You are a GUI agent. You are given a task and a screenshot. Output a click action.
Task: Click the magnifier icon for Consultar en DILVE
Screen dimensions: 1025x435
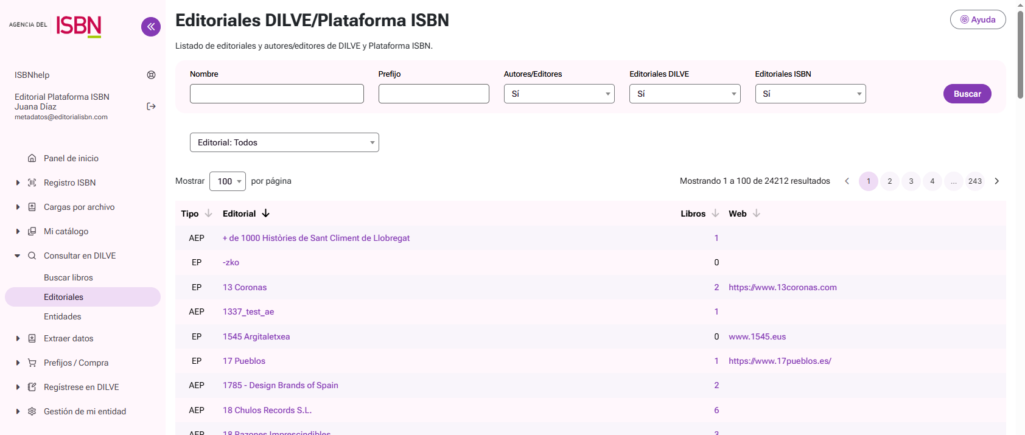point(32,256)
